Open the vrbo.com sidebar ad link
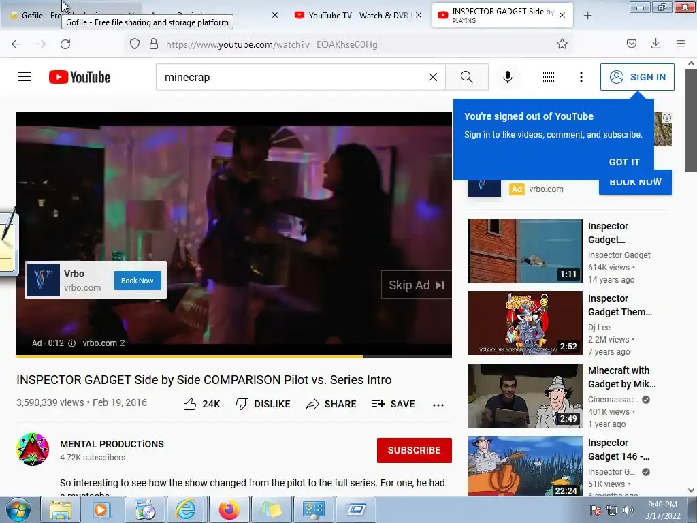This screenshot has width=697, height=523. [x=546, y=189]
